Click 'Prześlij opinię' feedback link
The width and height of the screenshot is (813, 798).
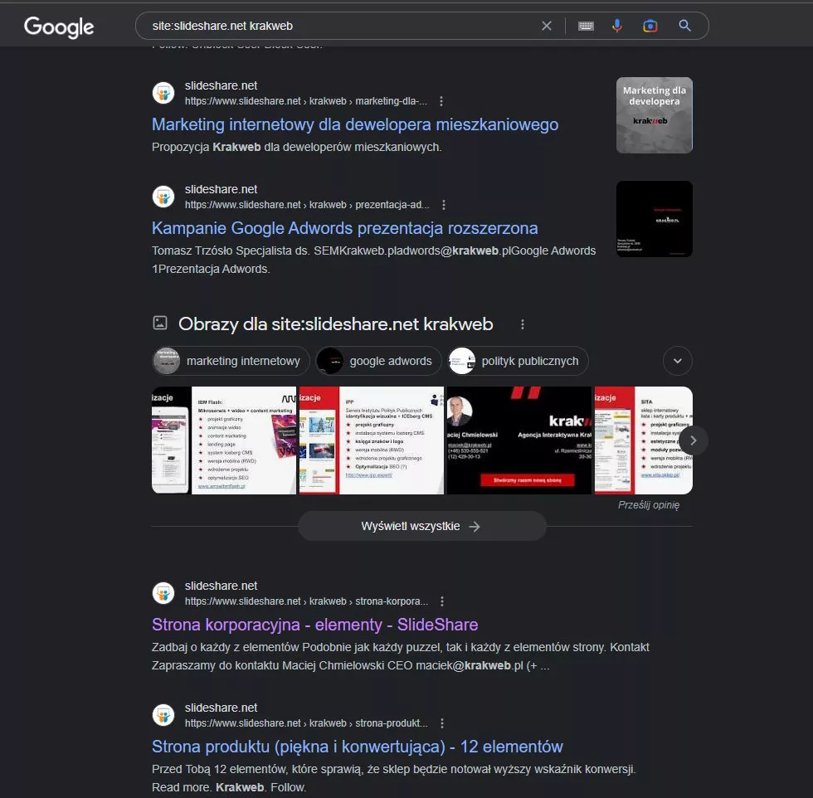click(x=649, y=505)
